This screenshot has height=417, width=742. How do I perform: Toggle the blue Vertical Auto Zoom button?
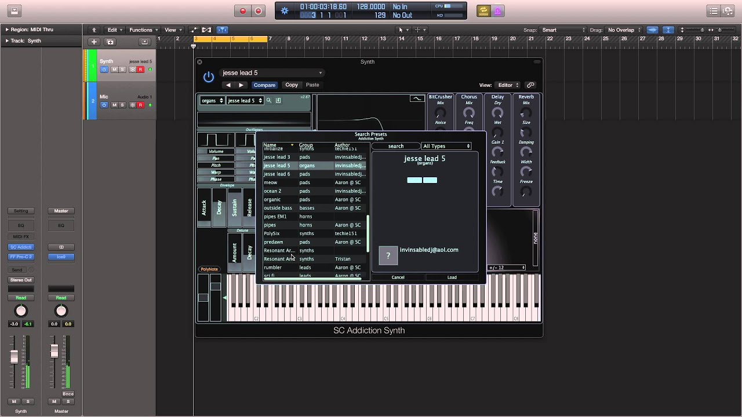[x=667, y=30]
